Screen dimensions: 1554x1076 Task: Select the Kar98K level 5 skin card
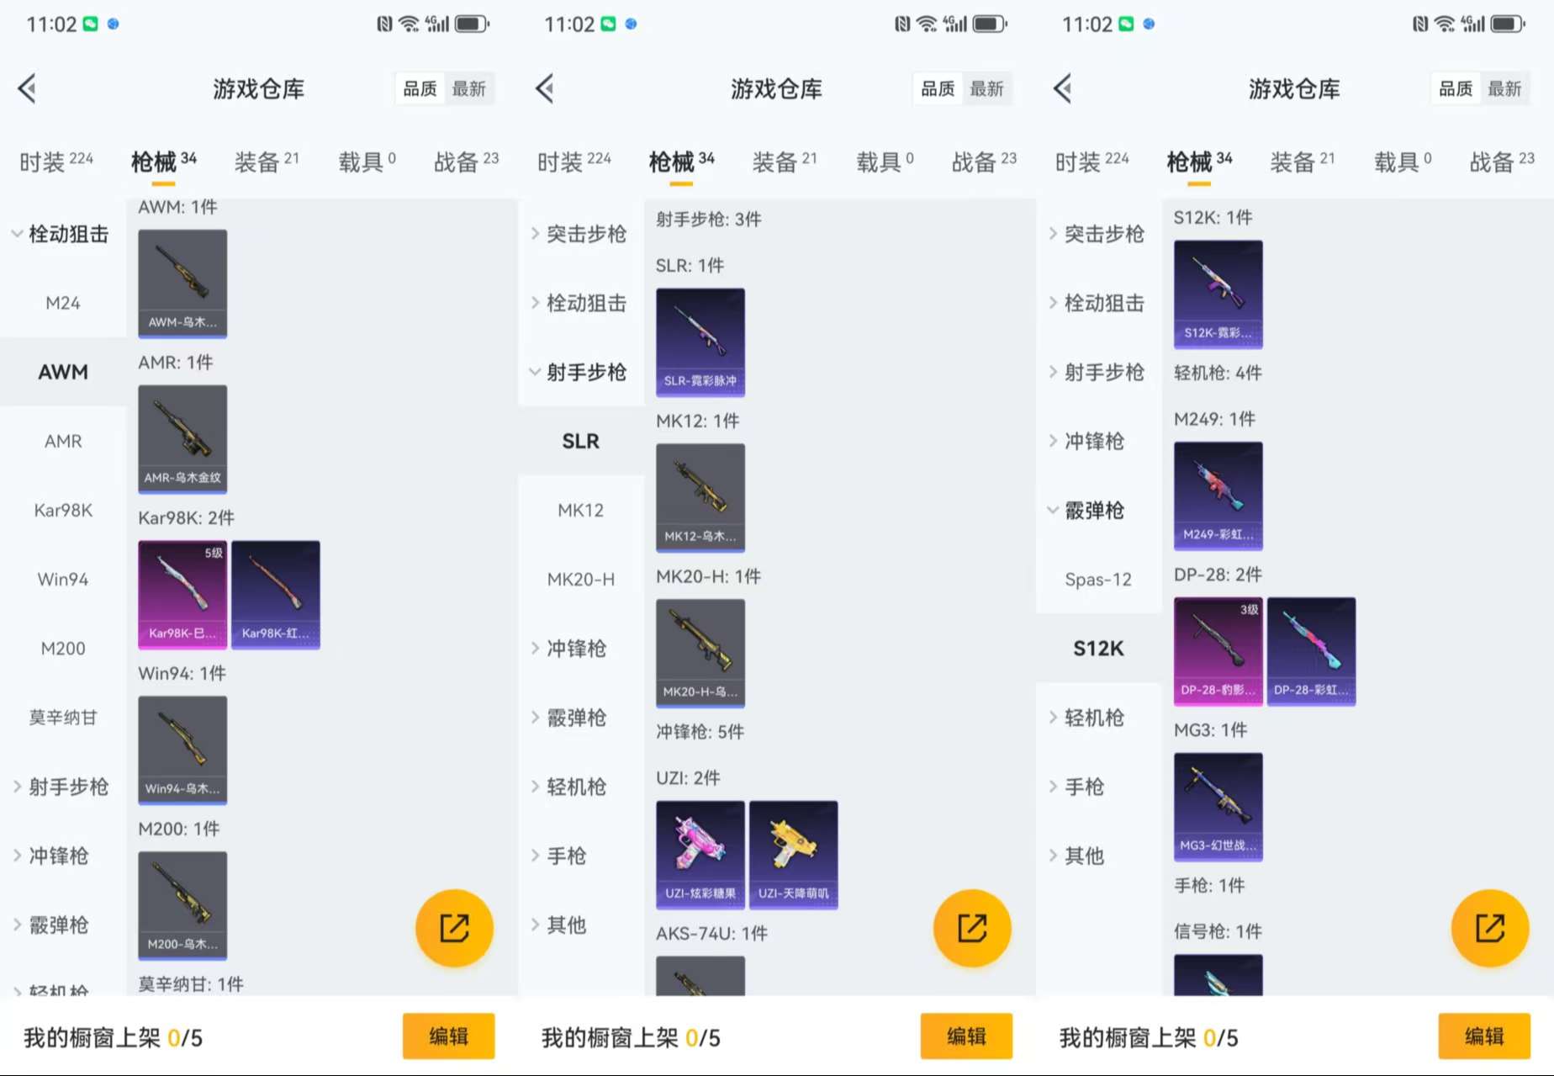click(182, 595)
